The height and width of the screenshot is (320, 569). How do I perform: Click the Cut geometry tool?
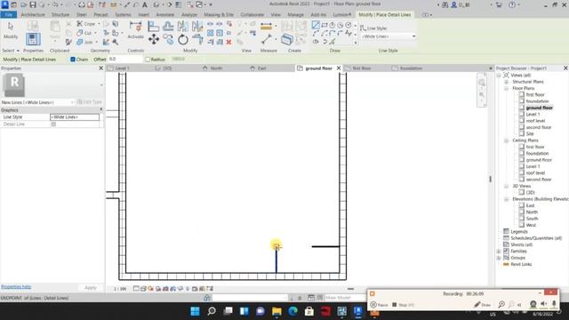pyautogui.click(x=85, y=33)
